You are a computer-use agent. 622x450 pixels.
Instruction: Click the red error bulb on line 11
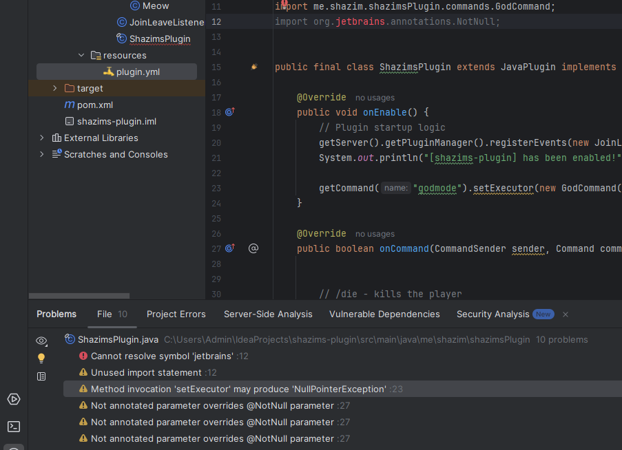tap(284, 3)
